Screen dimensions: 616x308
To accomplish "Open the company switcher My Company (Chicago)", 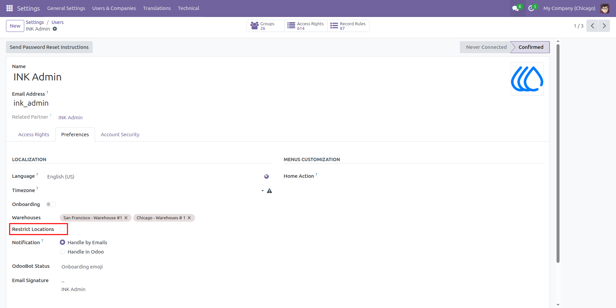I will point(569,8).
